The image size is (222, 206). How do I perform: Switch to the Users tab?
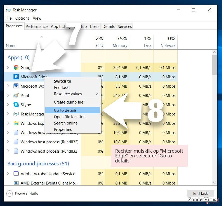pos(94,27)
